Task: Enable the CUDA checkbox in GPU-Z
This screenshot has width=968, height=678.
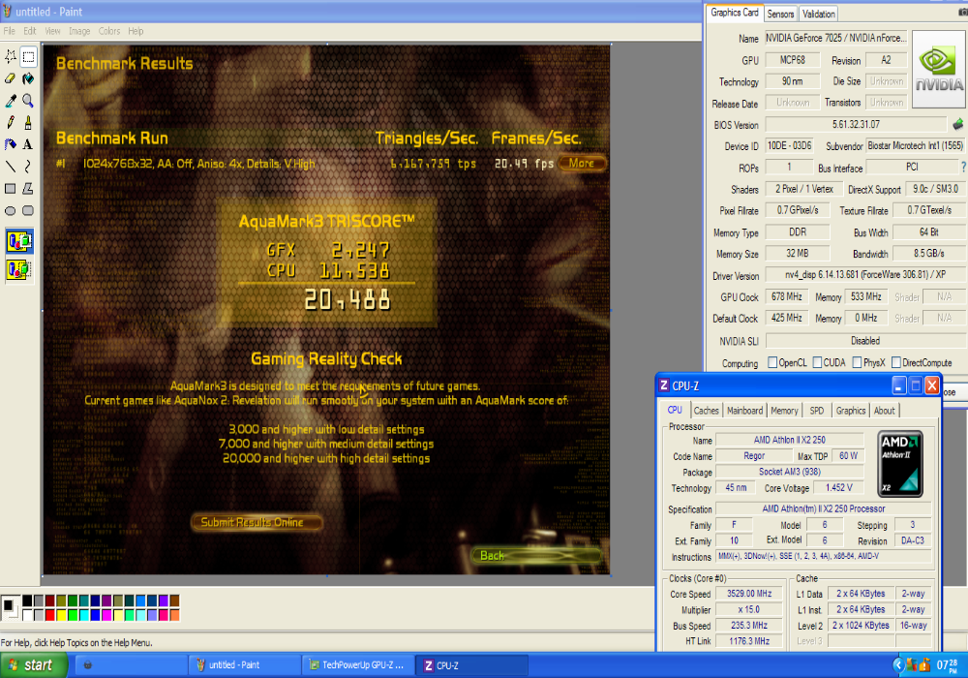Action: [817, 362]
